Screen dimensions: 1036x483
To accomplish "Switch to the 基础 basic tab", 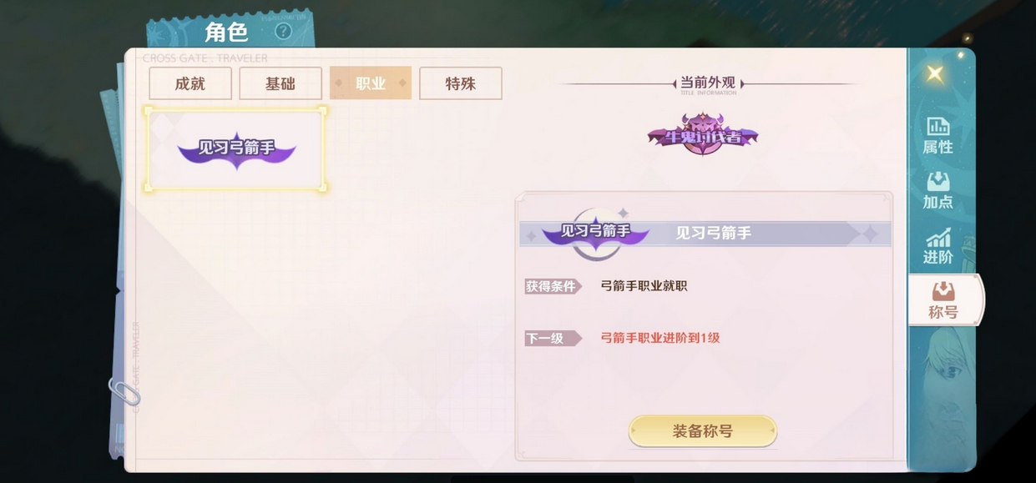I will click(x=280, y=83).
